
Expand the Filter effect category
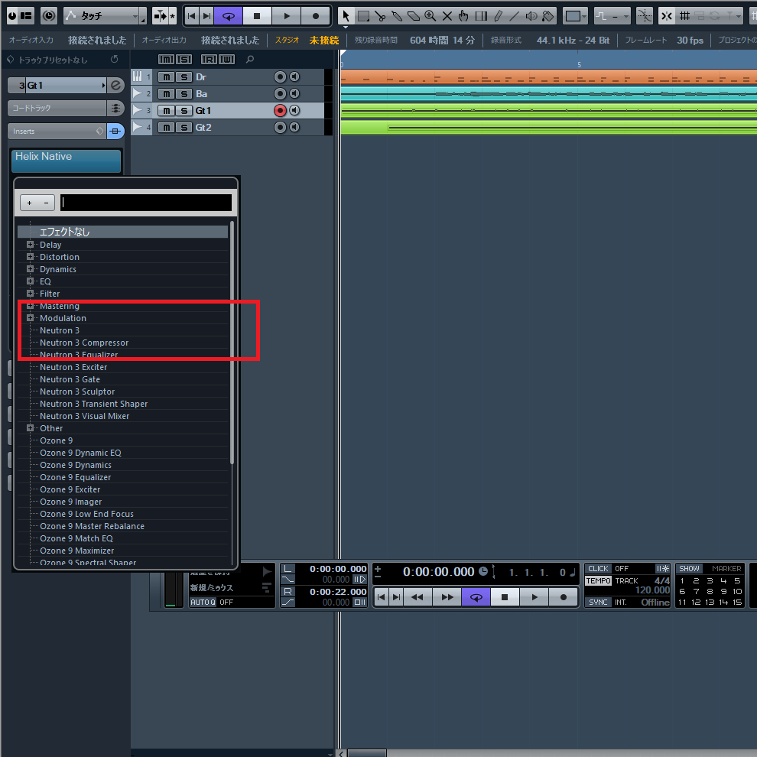click(x=30, y=294)
